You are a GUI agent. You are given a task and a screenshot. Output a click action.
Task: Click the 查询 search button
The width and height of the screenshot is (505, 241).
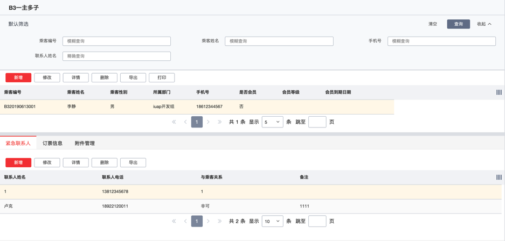point(458,24)
